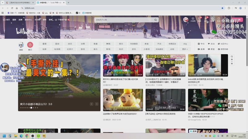The height and width of the screenshot is (139, 248).
Task: Click the bilibili logo on the banner
Action: point(23,31)
